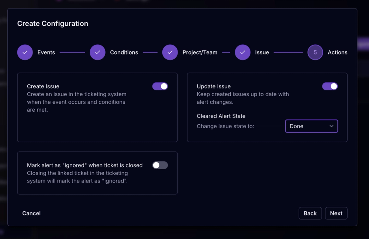This screenshot has width=369, height=239.
Task: Click the Create Configuration dialog title
Action: click(x=52, y=24)
